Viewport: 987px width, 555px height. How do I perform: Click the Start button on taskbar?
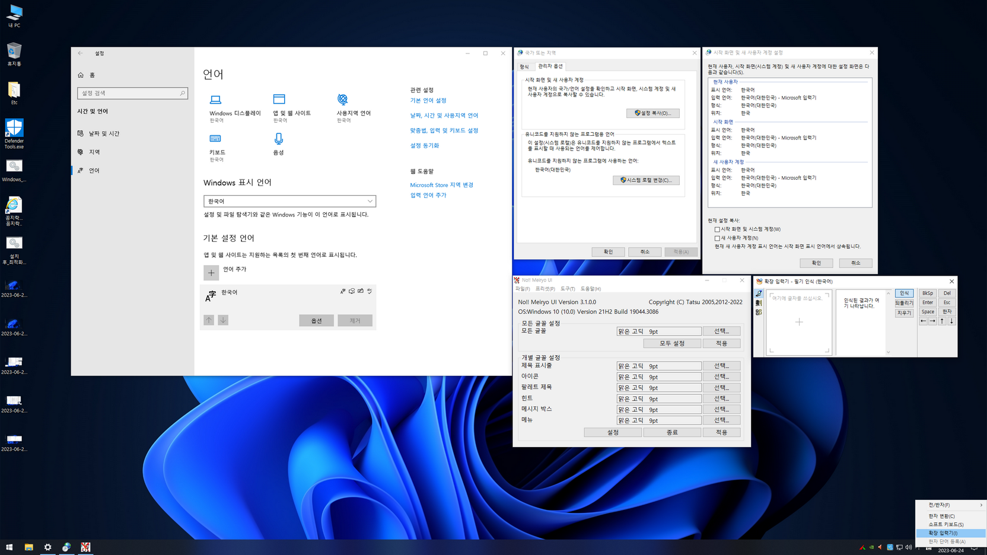(x=9, y=547)
